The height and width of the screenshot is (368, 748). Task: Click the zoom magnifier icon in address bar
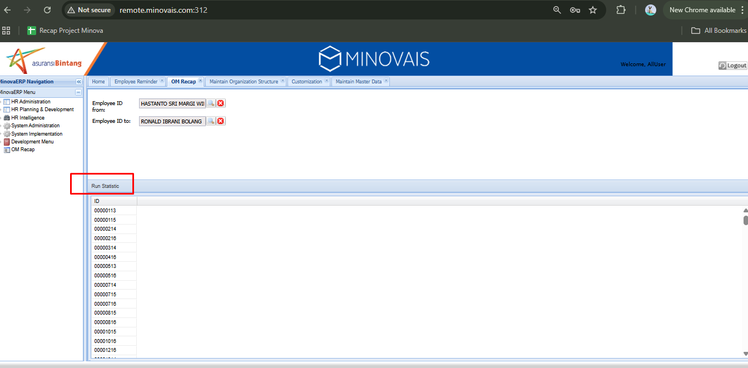557,10
